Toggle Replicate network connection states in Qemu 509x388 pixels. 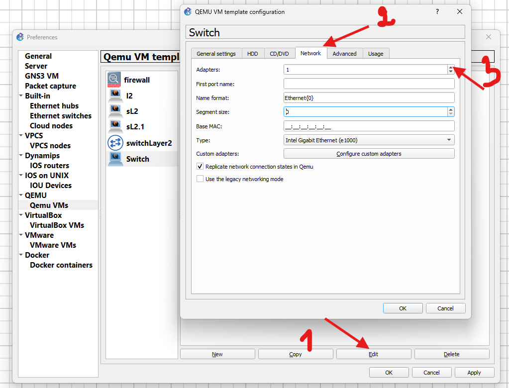(x=200, y=167)
